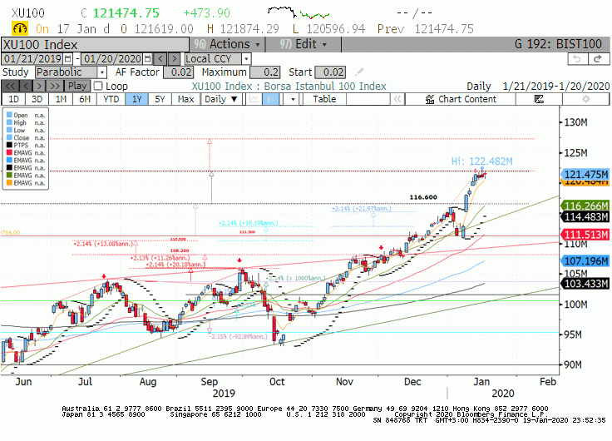This screenshot has width=612, height=441.
Task: Open the Edit menu
Action: (304, 44)
